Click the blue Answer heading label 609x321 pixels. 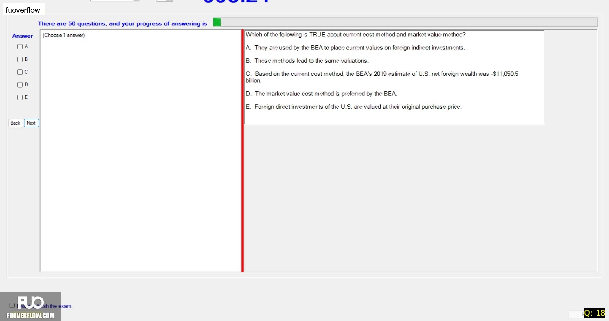point(23,36)
